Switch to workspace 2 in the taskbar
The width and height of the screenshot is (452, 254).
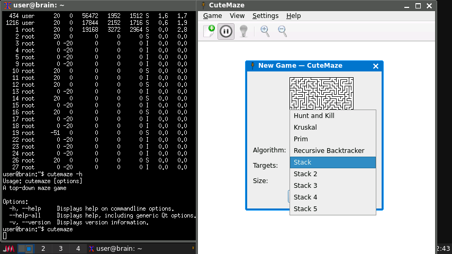pyautogui.click(x=43, y=249)
